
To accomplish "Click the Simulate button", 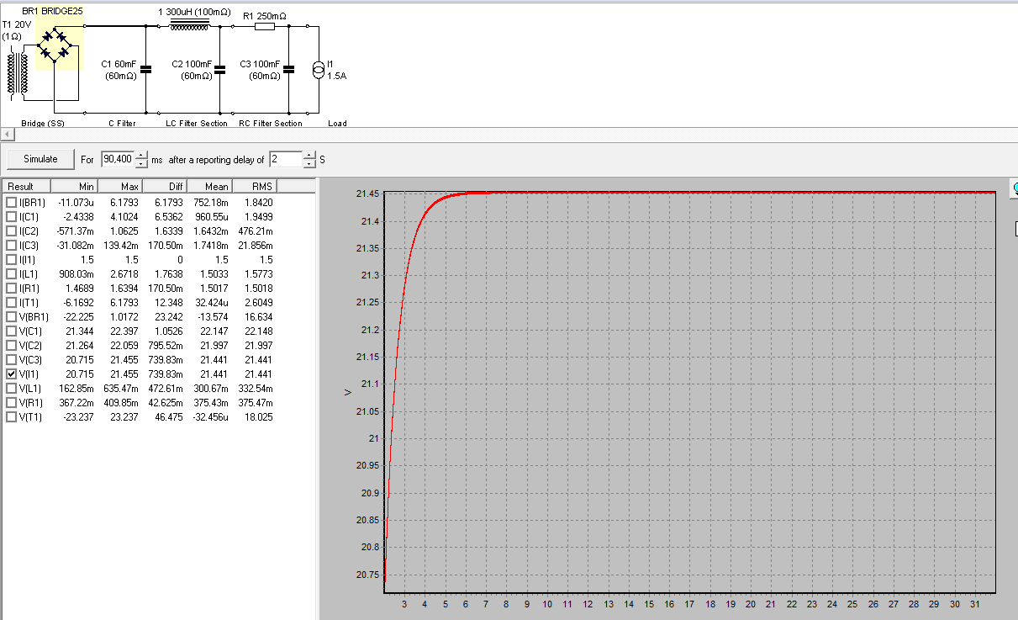I will [x=40, y=159].
